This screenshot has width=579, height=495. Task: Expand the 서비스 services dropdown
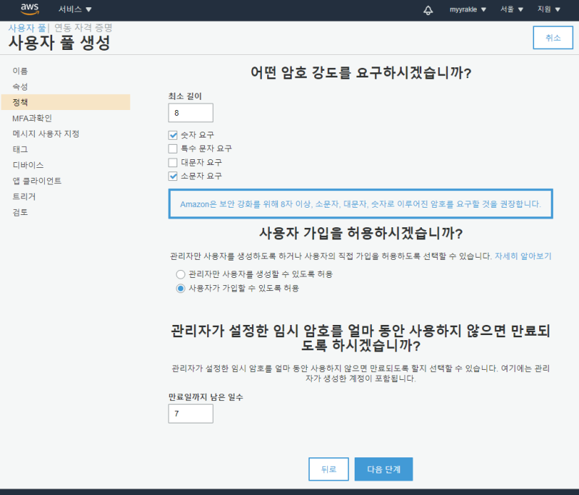75,9
